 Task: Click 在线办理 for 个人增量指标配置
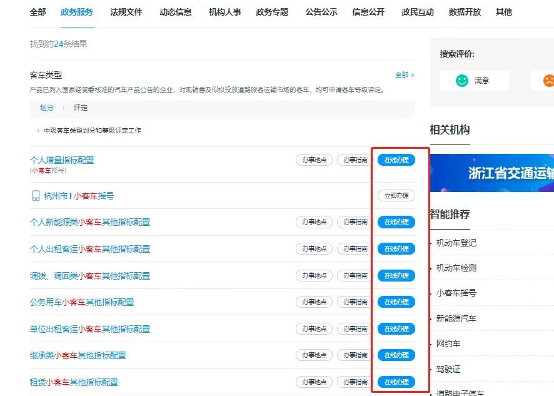[396, 160]
